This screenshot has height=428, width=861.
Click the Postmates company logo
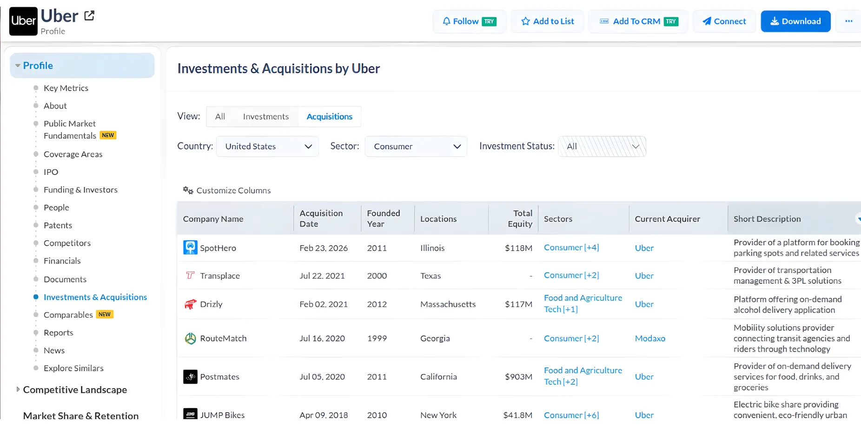pyautogui.click(x=190, y=377)
